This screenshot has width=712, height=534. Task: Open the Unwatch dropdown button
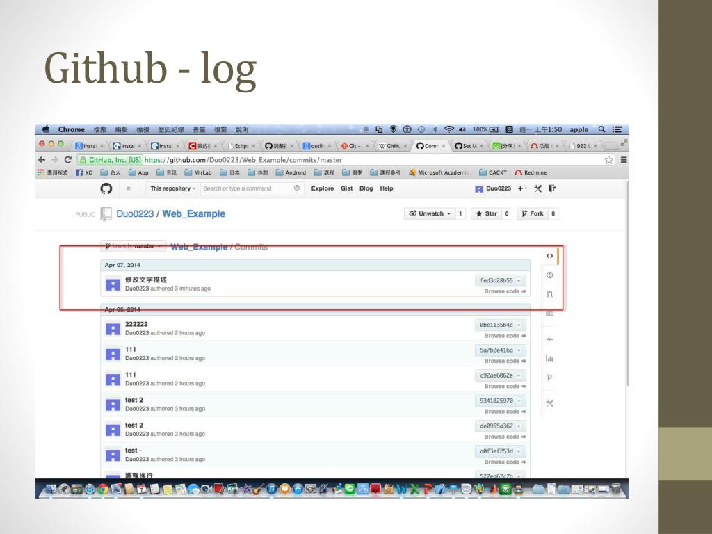point(430,214)
